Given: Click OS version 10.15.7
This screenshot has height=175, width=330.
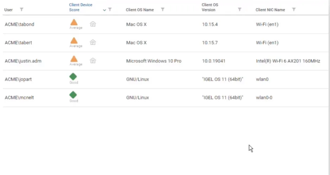Looking at the screenshot, I should 210,43.
